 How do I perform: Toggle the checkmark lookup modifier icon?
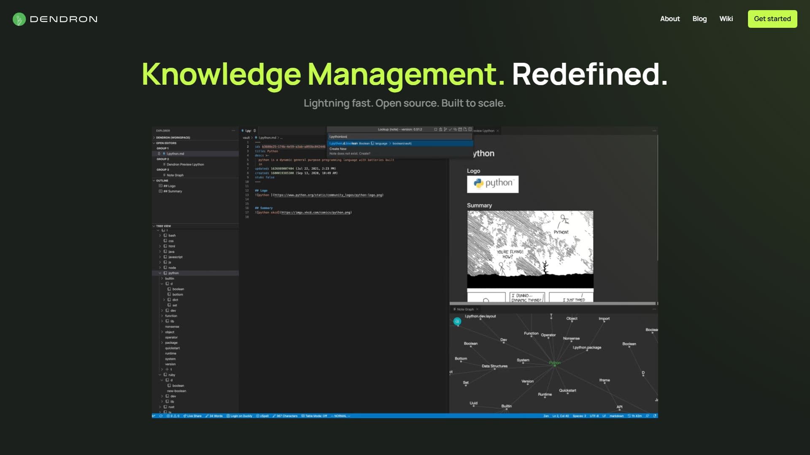(451, 129)
